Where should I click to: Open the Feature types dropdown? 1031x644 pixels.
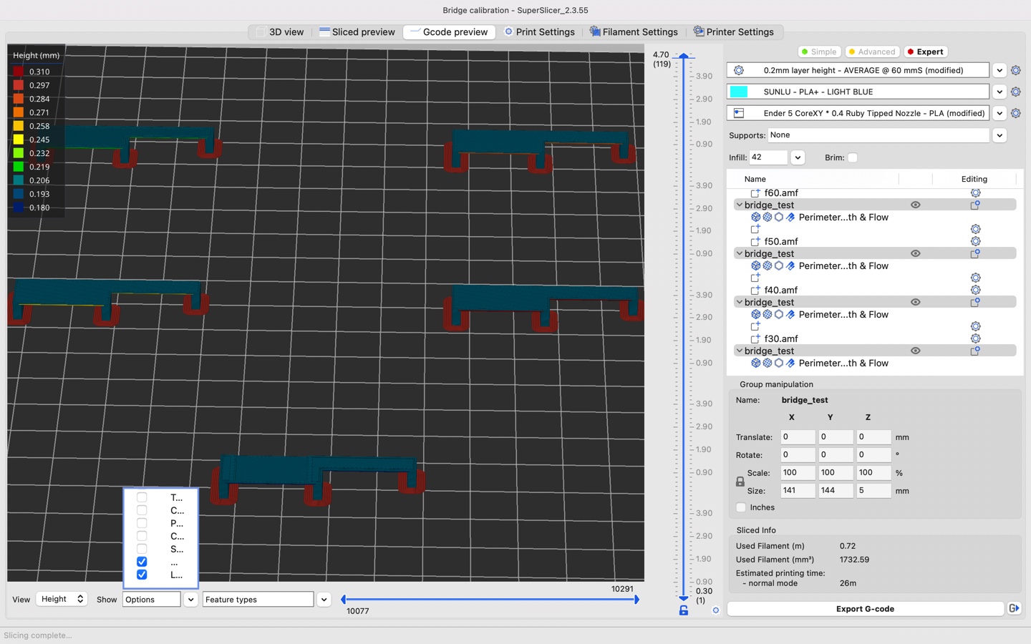click(324, 599)
